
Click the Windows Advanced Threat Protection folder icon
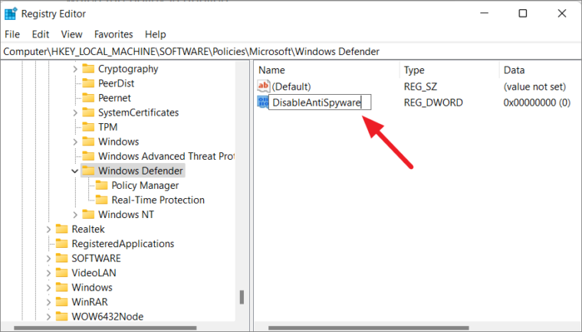pos(88,156)
